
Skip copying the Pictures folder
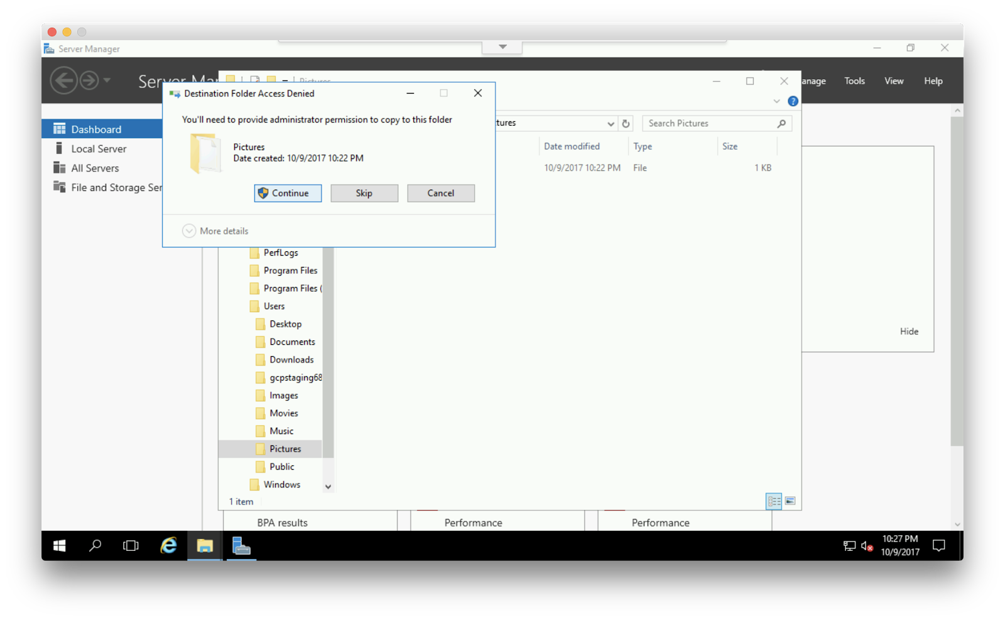pyautogui.click(x=364, y=193)
